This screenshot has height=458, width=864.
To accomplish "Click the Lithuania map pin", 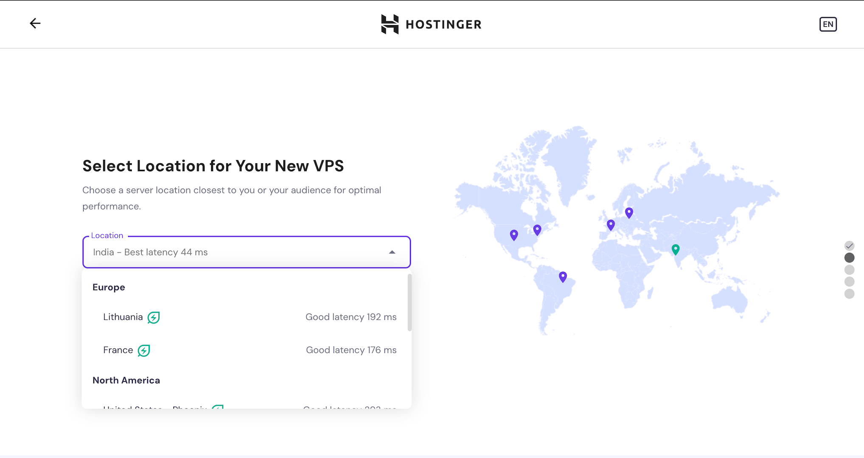I will 629,212.
